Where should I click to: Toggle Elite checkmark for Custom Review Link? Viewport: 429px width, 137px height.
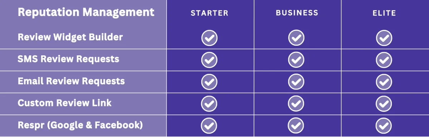[x=384, y=104]
